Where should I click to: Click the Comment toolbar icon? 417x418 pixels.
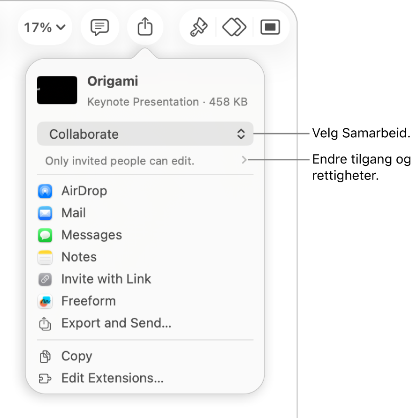point(100,27)
